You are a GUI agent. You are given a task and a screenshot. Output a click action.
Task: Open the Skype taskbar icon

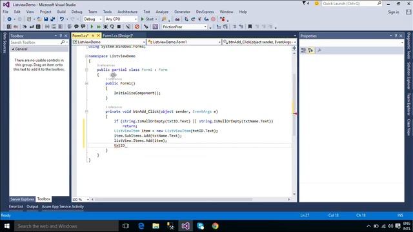201,226
